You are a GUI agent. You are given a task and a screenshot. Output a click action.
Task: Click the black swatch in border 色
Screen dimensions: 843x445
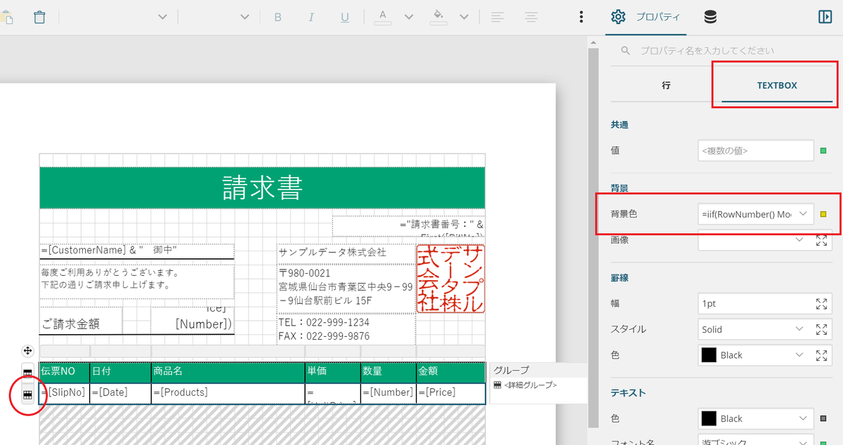tap(709, 355)
